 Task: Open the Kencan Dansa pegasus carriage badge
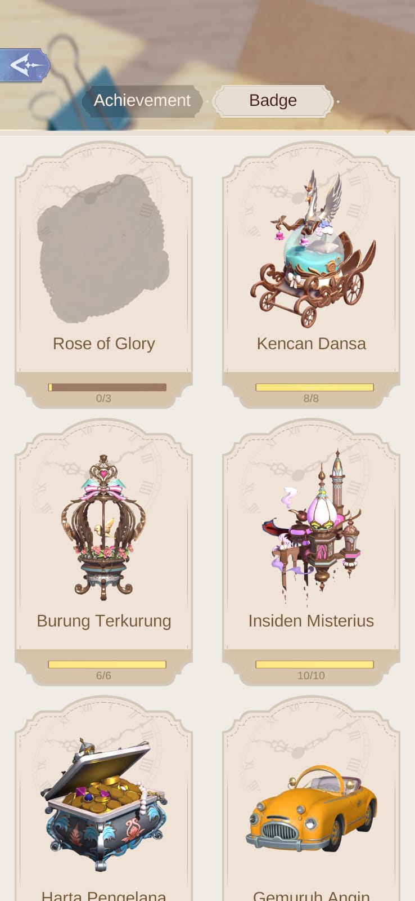point(312,249)
